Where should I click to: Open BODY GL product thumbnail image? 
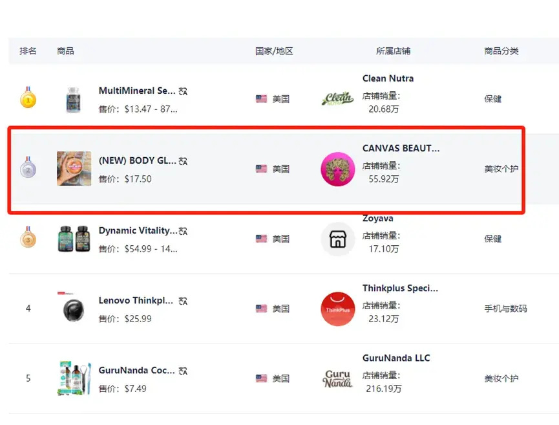click(74, 169)
